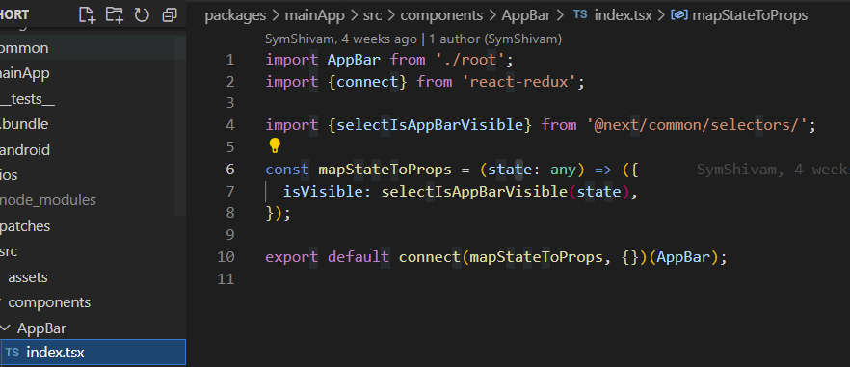Click the TS icon in the breadcrumb

[580, 15]
